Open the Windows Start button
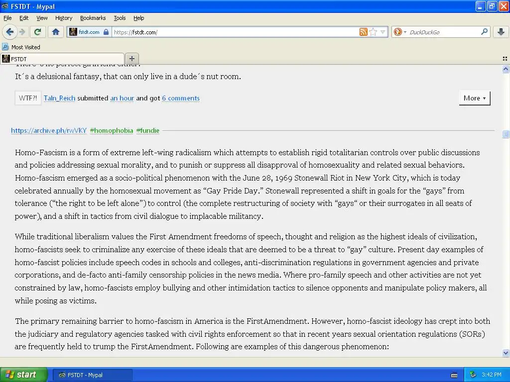This screenshot has height=382, width=510. click(x=24, y=375)
